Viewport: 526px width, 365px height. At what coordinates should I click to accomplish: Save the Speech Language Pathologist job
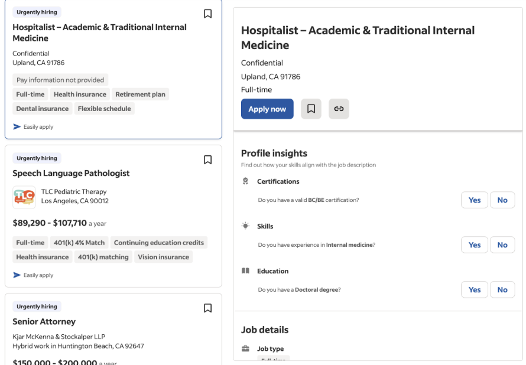pyautogui.click(x=207, y=159)
